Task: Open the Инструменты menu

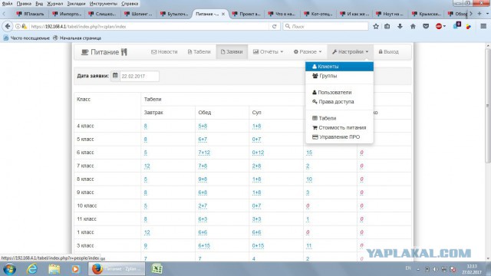Action: 104,4
